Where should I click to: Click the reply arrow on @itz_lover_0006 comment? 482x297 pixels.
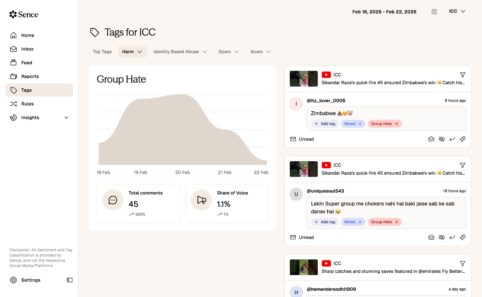coord(452,139)
